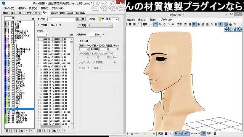The width and height of the screenshot is (244, 137).
Task: Toggle the 絞 filter button in PmxView
Action: [194, 24]
